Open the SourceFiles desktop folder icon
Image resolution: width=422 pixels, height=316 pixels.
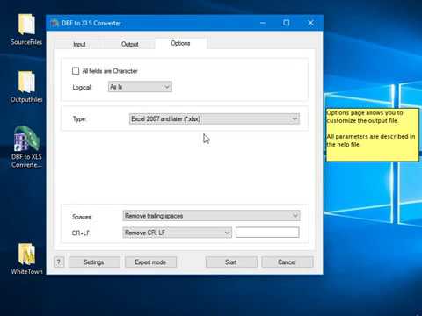[26, 29]
